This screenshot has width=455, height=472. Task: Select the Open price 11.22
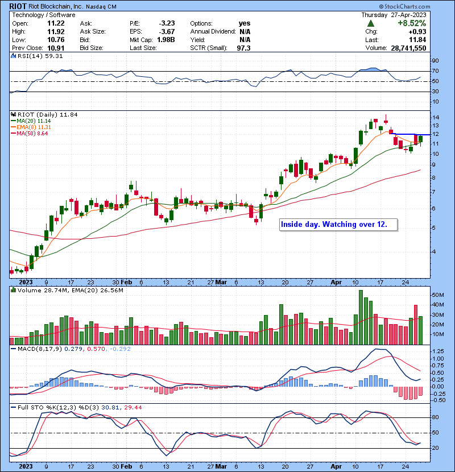coord(56,23)
